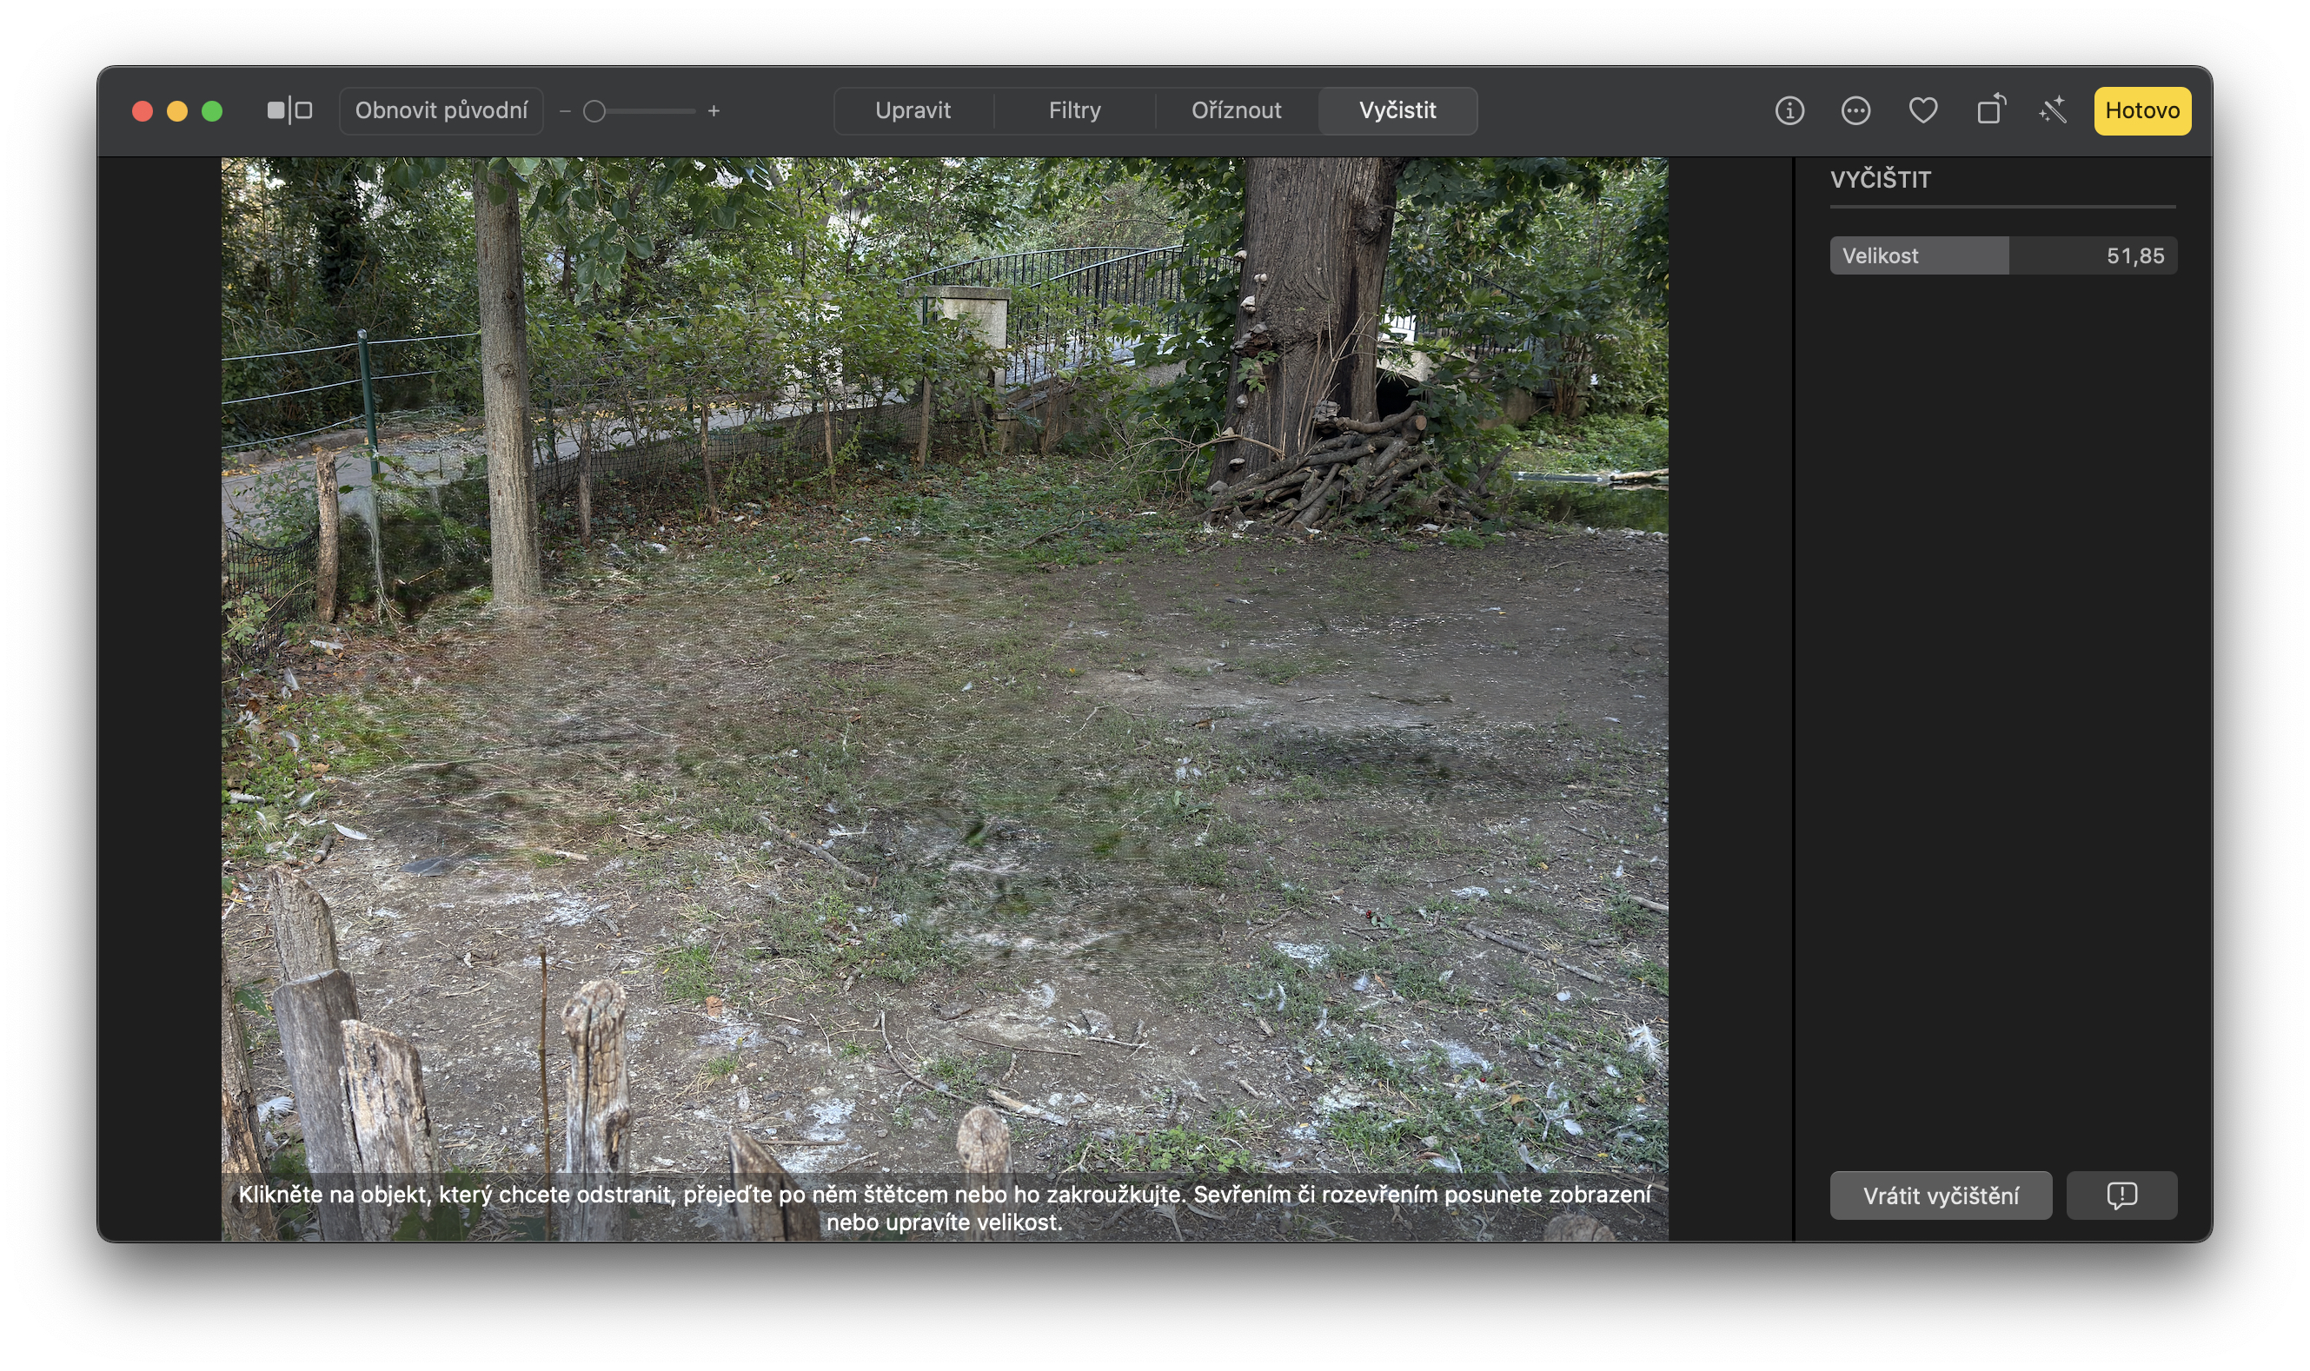Open the Oříznout crop tab
The width and height of the screenshot is (2310, 1371).
pyautogui.click(x=1235, y=111)
